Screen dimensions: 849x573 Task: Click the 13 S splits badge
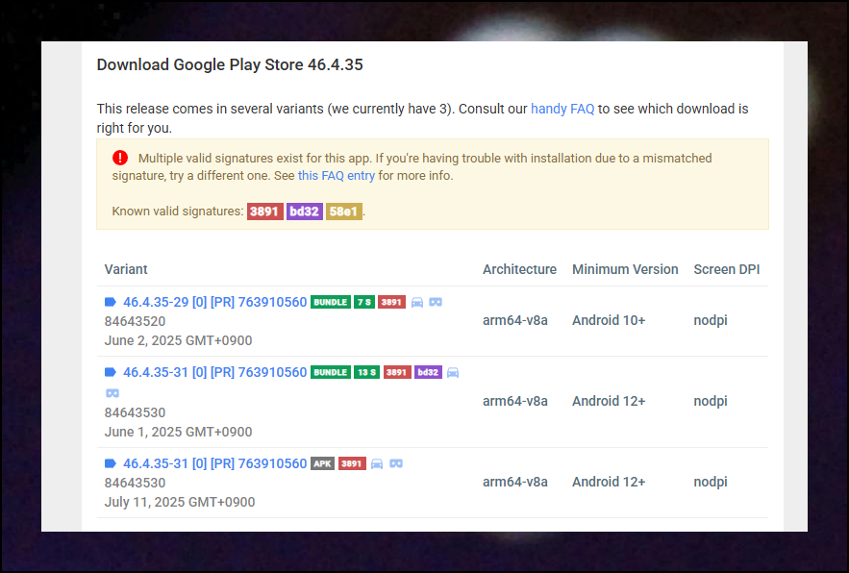366,373
